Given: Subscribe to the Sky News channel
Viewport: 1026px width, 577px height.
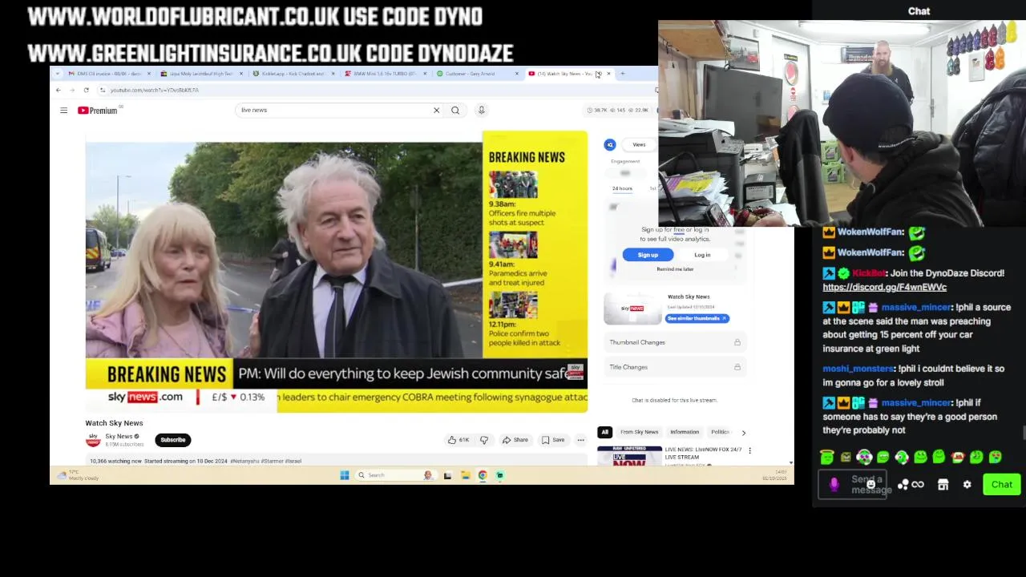Looking at the screenshot, I should pos(172,440).
